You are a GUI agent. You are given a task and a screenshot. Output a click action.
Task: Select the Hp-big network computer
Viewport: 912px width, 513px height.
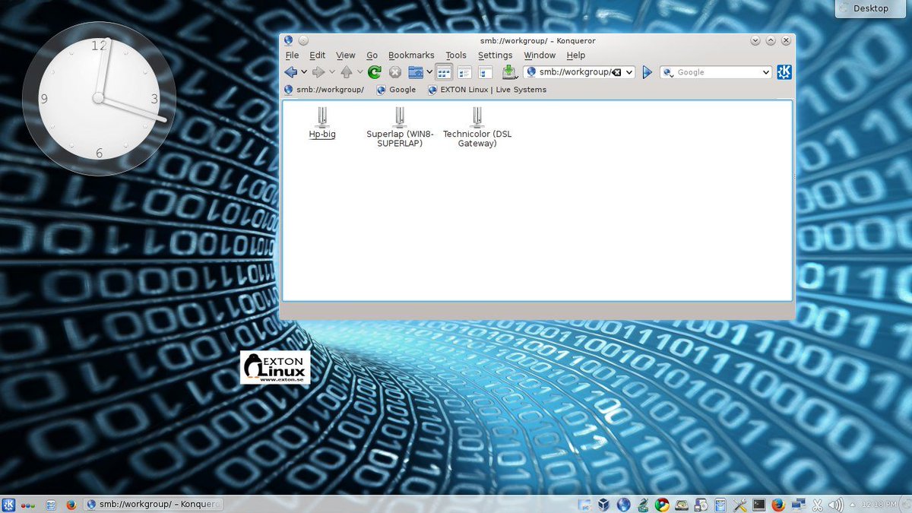tap(322, 123)
